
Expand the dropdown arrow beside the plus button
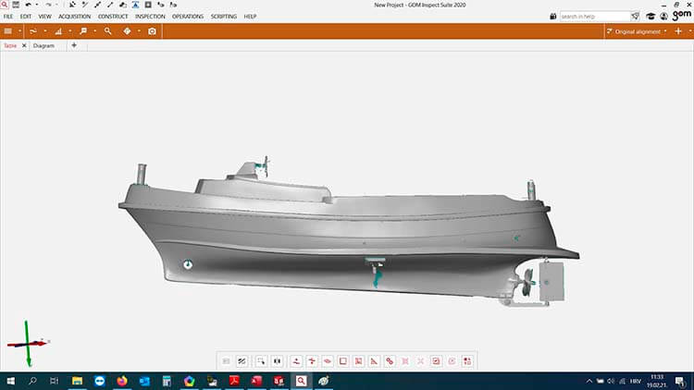[x=689, y=31]
